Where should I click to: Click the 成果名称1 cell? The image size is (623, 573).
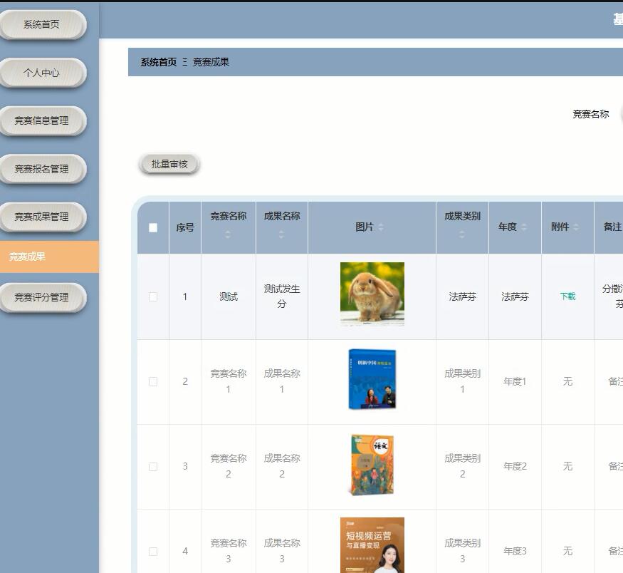coord(282,381)
